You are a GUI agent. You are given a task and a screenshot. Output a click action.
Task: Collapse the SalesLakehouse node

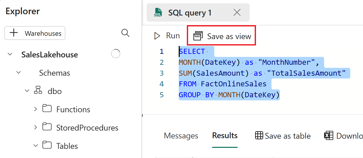10,54
